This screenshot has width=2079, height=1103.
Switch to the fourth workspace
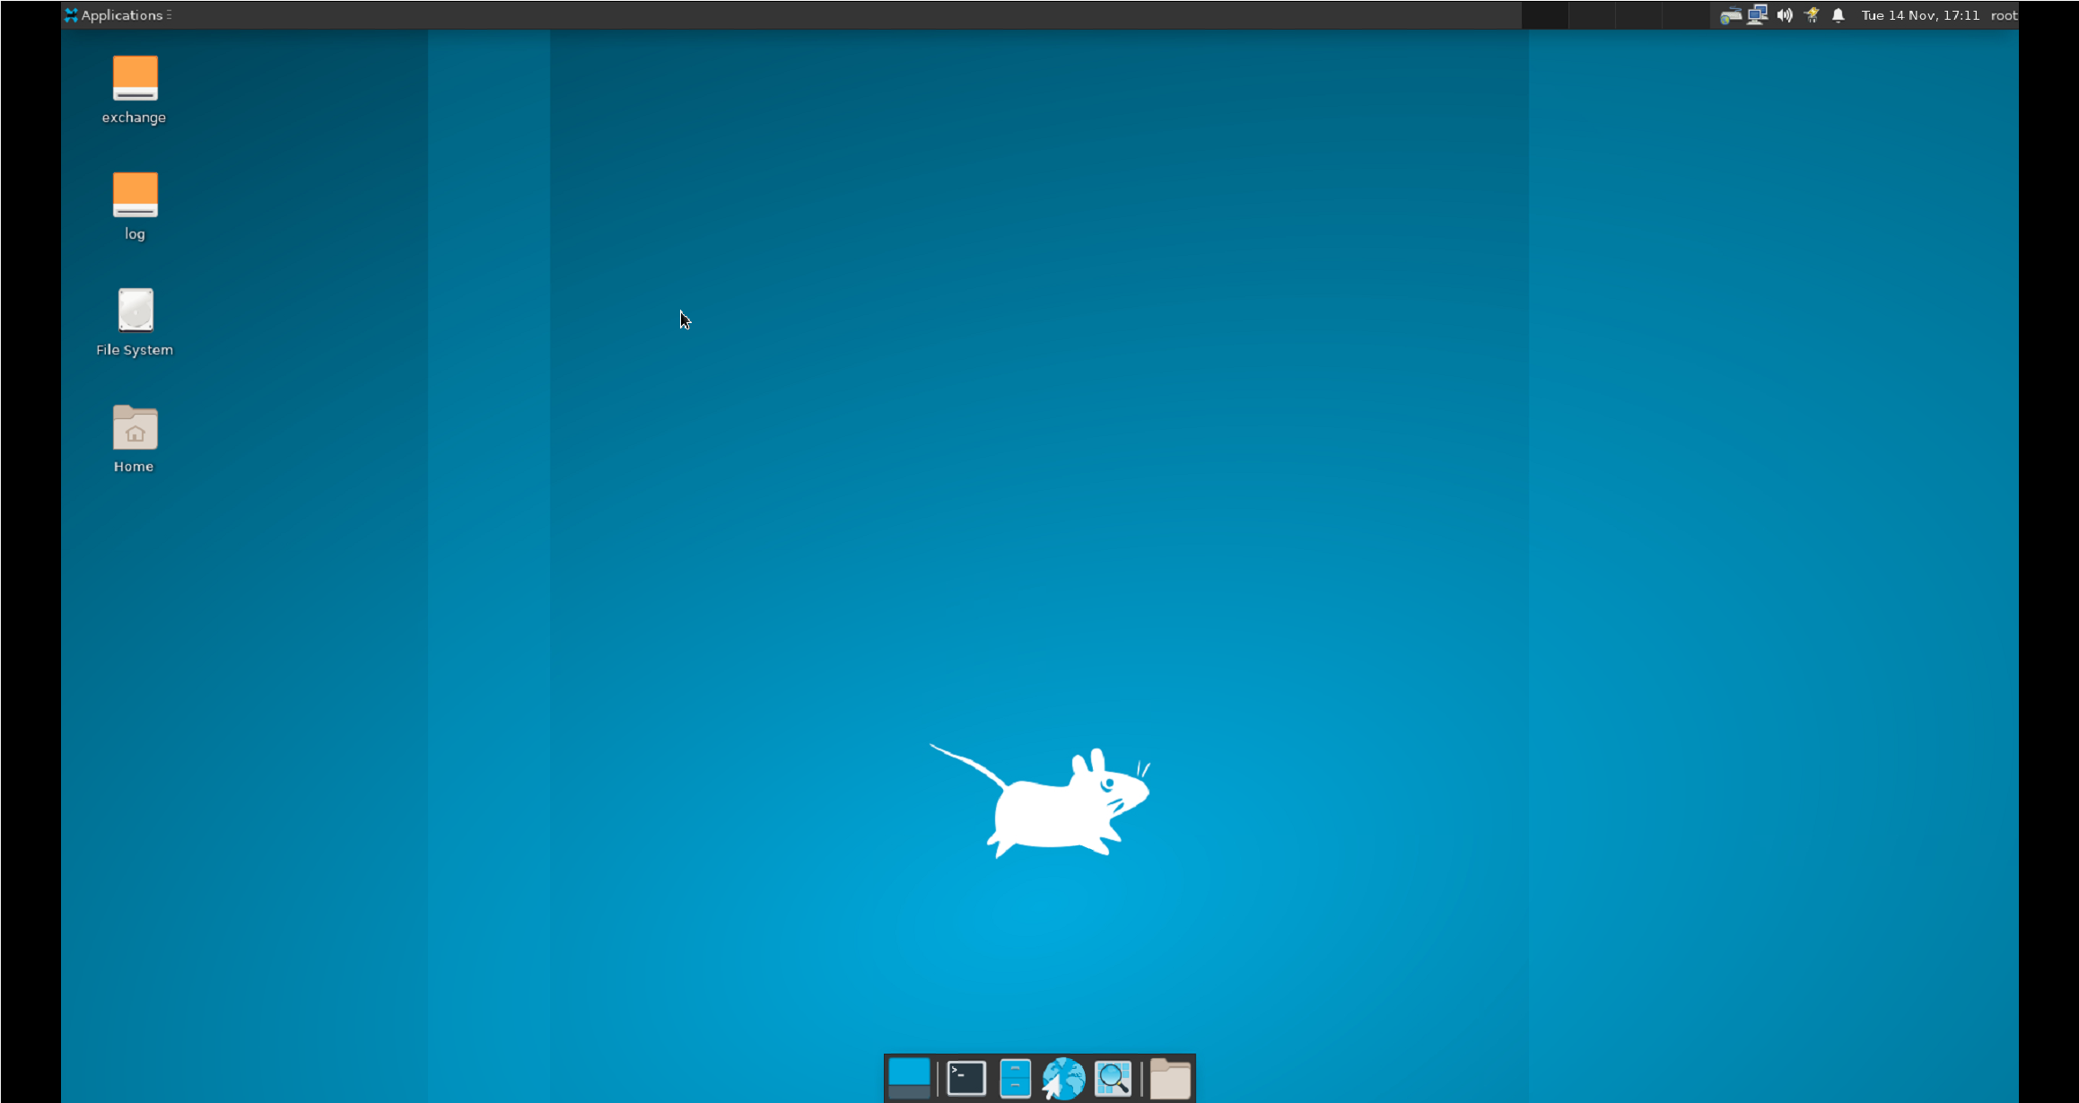point(1685,15)
